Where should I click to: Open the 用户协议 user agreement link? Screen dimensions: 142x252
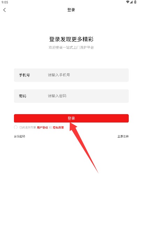coord(43,127)
